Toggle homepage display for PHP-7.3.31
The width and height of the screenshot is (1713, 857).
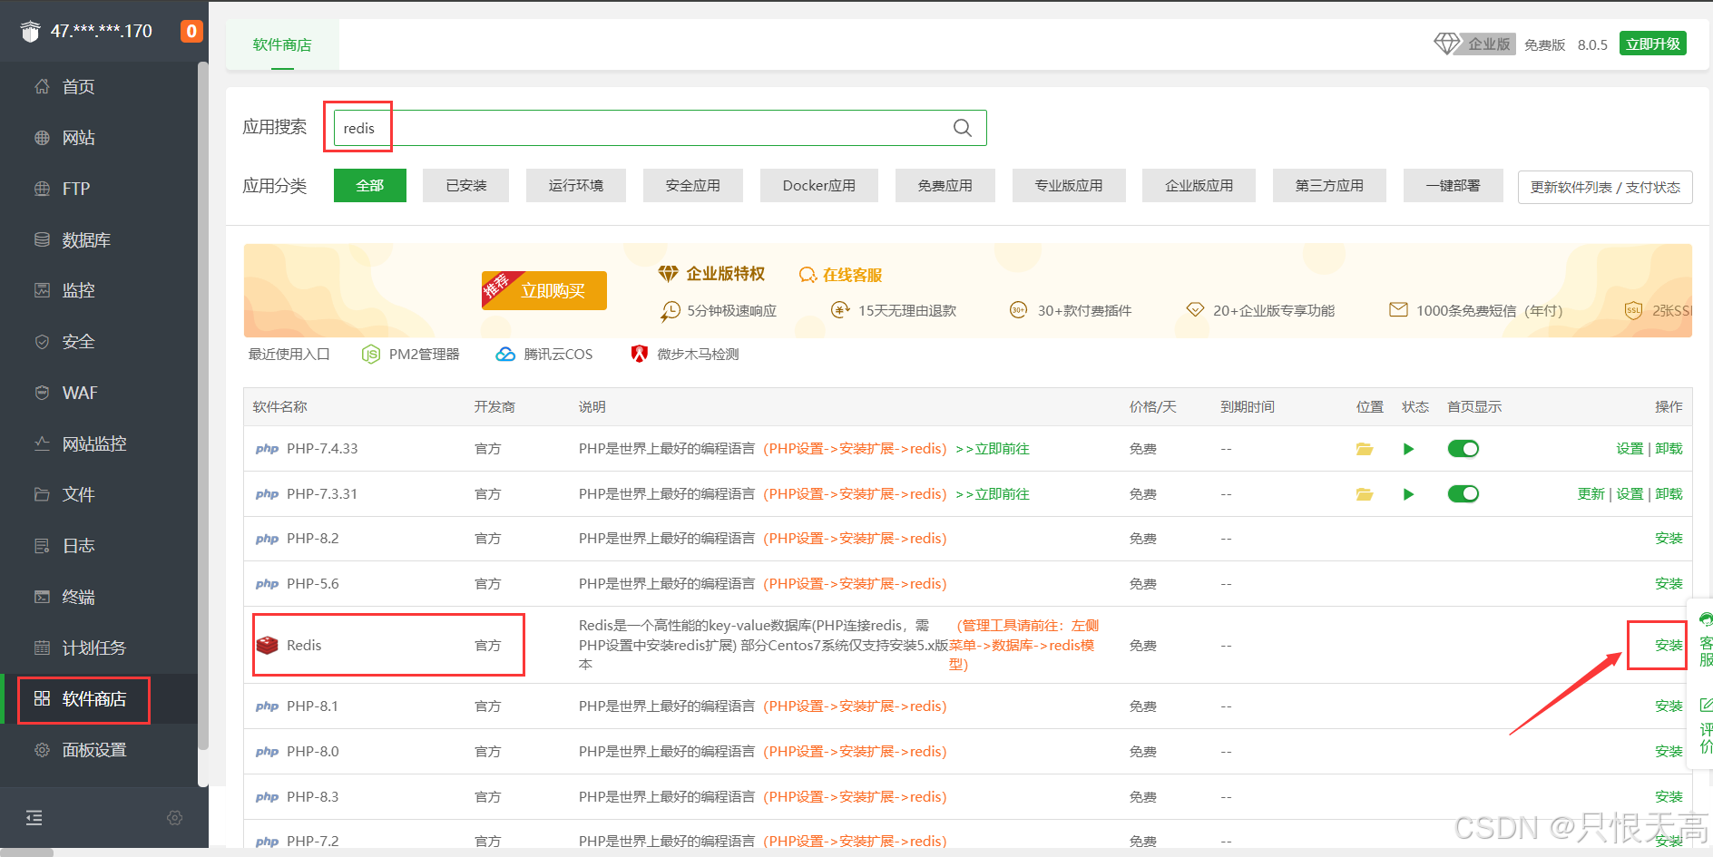click(1463, 494)
